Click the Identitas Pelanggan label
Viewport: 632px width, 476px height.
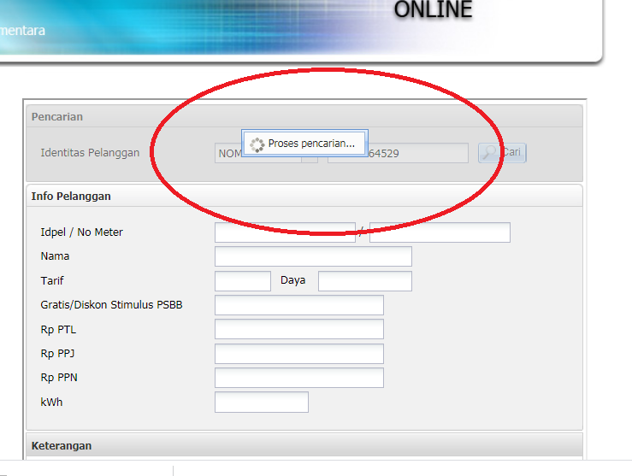click(90, 153)
